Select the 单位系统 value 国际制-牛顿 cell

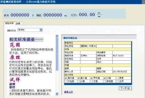88,46
